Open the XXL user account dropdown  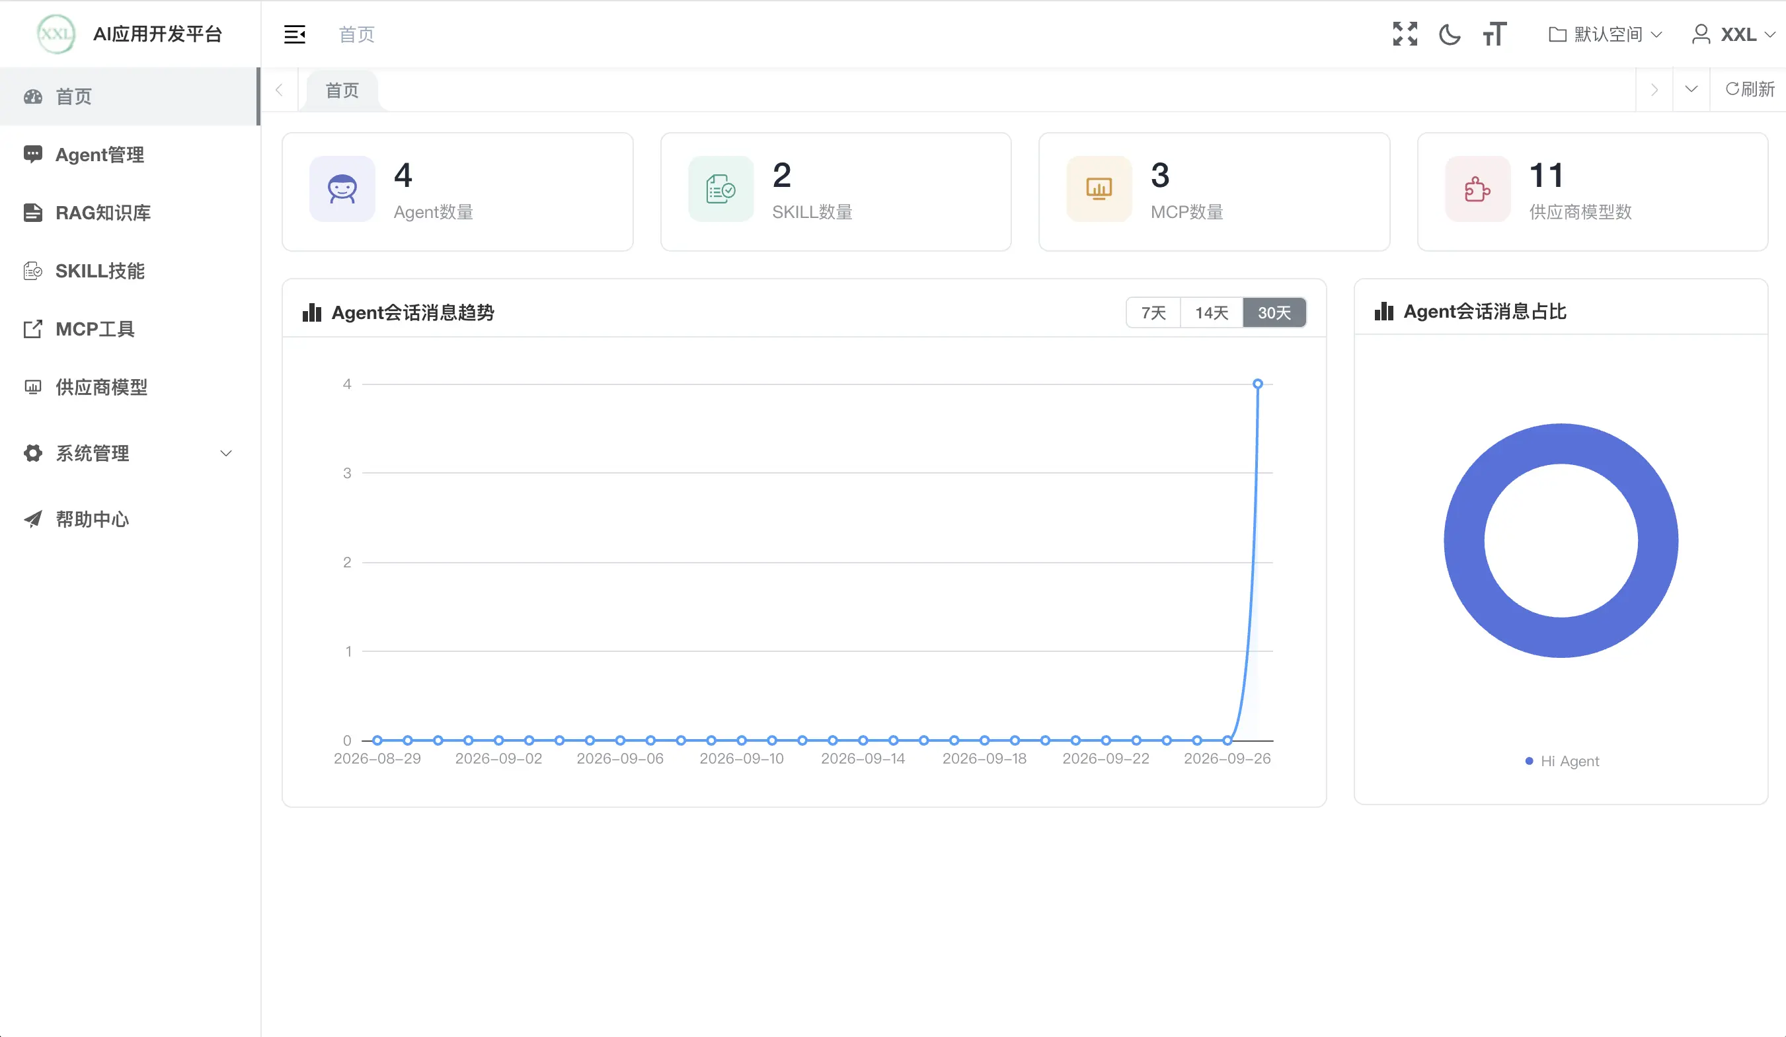click(1734, 34)
